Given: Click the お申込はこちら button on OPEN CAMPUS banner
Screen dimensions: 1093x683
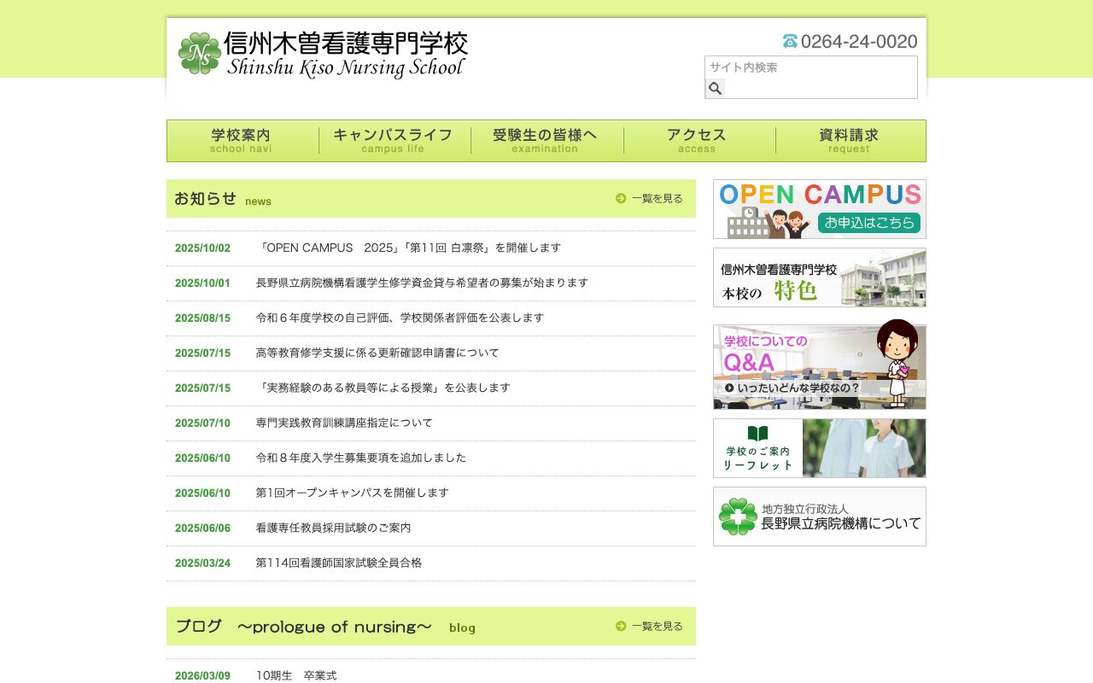Looking at the screenshot, I should coord(871,222).
